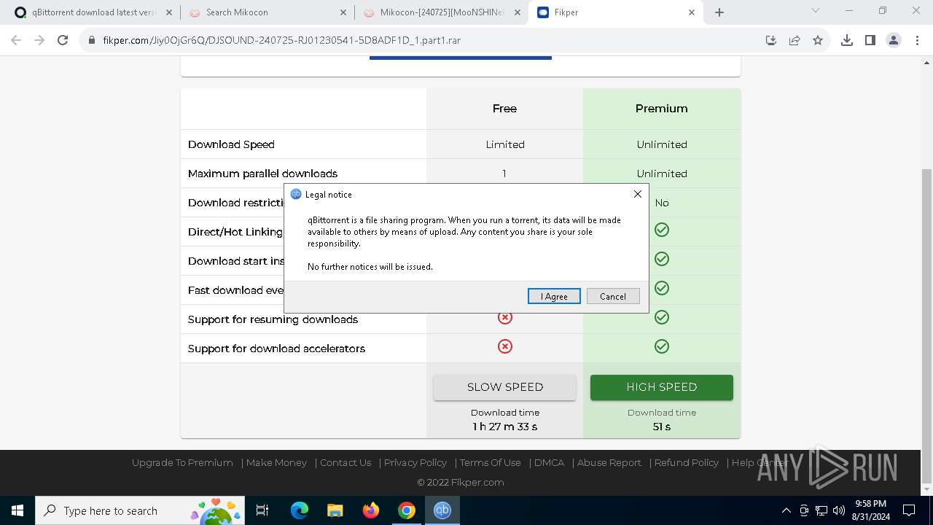The image size is (933, 525).
Task: Open Contact Us footer link
Action: [x=346, y=462]
